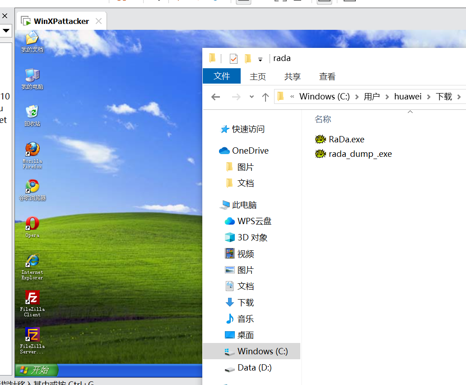Sort by 名称 column header
This screenshot has width=466, height=385.
tap(323, 119)
